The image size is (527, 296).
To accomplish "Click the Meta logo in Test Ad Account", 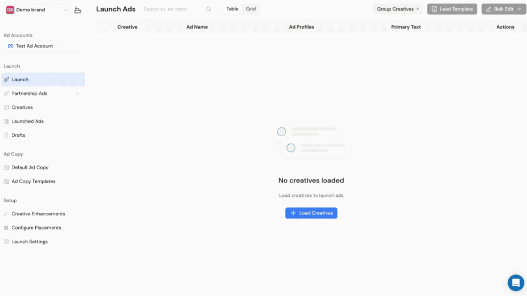I will coord(11,46).
